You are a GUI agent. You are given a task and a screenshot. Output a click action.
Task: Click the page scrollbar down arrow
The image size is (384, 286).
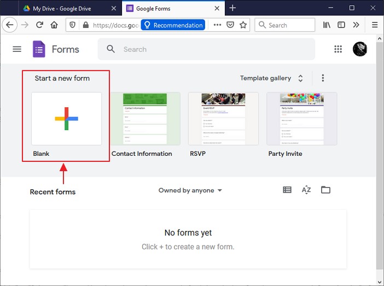coord(380,282)
